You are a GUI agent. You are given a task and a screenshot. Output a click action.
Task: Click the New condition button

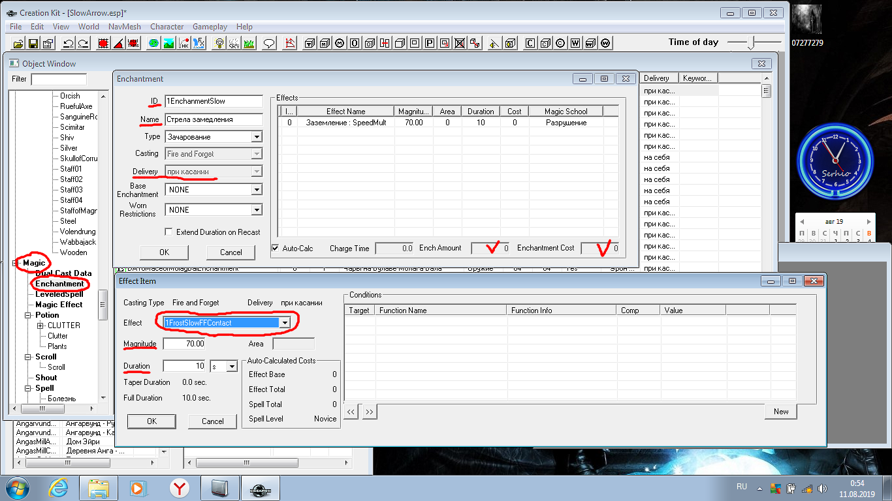(x=781, y=412)
